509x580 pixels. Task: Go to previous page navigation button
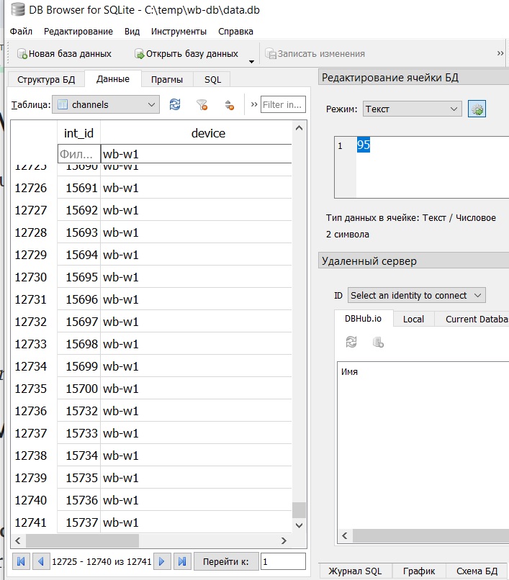coord(41,561)
